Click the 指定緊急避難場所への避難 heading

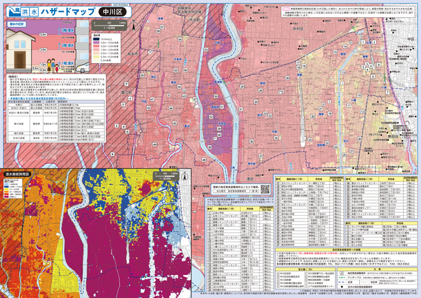347,250
